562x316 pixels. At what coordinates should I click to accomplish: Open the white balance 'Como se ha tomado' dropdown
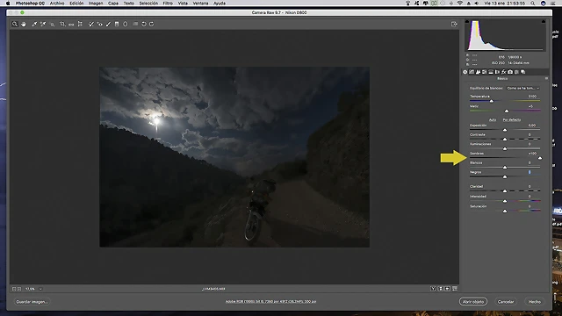523,88
